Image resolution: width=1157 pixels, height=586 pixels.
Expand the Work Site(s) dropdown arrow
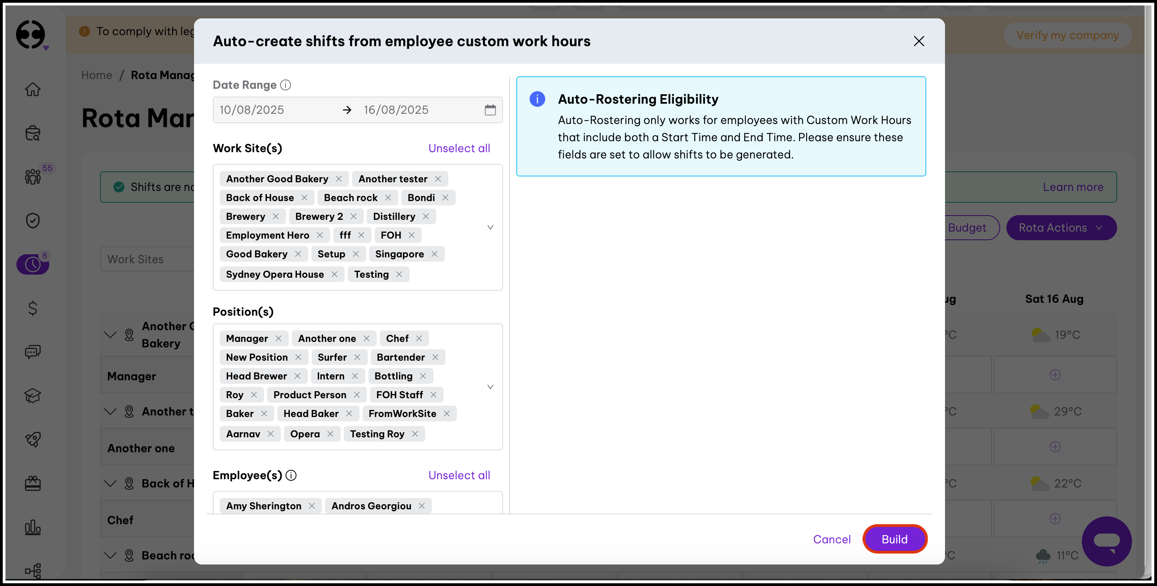coord(490,227)
